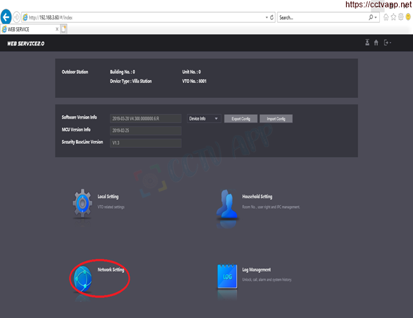Click the browser Search input field

[323, 17]
